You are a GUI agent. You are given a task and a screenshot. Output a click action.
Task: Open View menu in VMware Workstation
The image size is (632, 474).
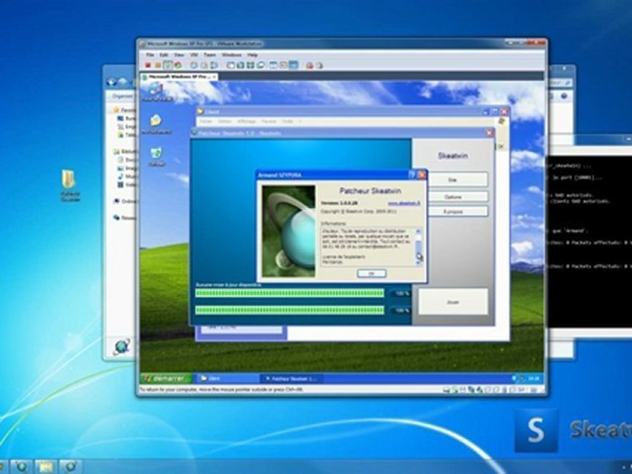pyautogui.click(x=179, y=55)
